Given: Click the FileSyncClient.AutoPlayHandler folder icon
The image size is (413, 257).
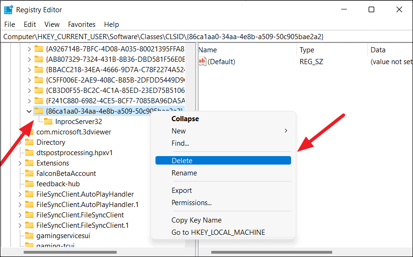Looking at the screenshot, I should (x=29, y=194).
